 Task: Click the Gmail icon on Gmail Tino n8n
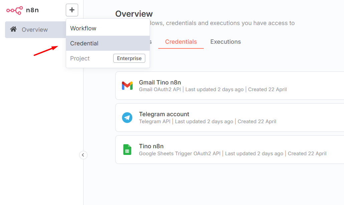(127, 85)
